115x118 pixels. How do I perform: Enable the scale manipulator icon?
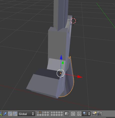coord(15,114)
